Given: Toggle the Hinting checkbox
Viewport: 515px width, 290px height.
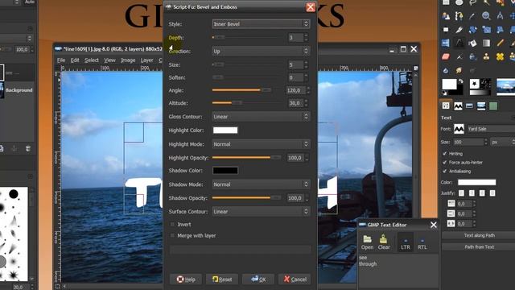Looking at the screenshot, I should click(445, 154).
